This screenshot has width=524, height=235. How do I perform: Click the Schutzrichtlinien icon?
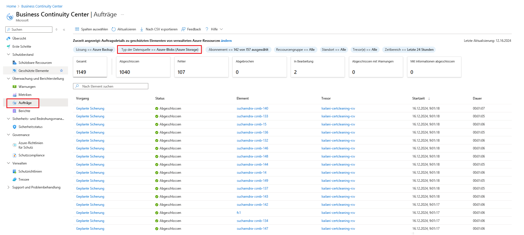click(x=14, y=171)
